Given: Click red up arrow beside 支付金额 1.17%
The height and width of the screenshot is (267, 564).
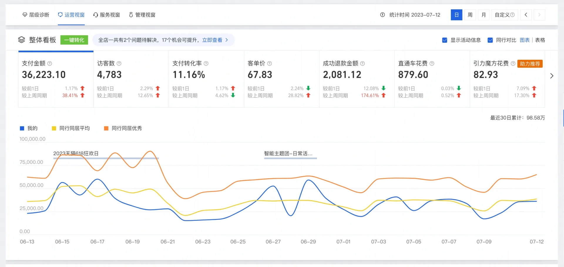Looking at the screenshot, I should pyautogui.click(x=83, y=88).
